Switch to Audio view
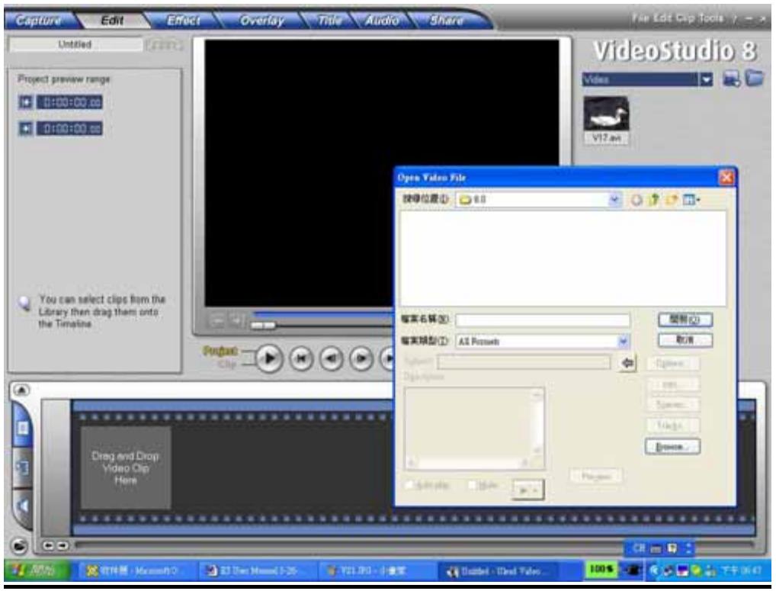Image resolution: width=776 pixels, height=591 pixels. pyautogui.click(x=22, y=506)
